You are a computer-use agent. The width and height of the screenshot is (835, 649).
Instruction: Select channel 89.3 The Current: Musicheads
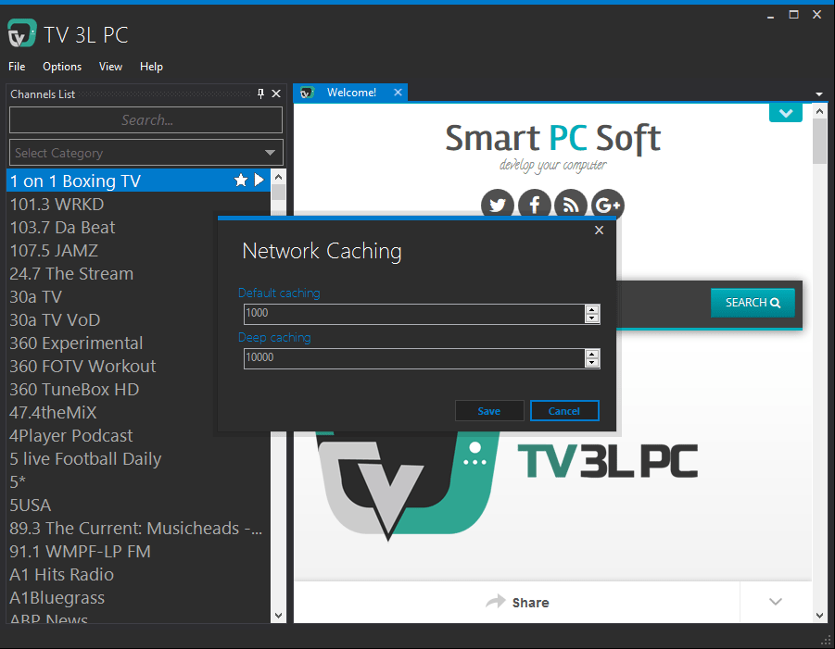(x=138, y=528)
